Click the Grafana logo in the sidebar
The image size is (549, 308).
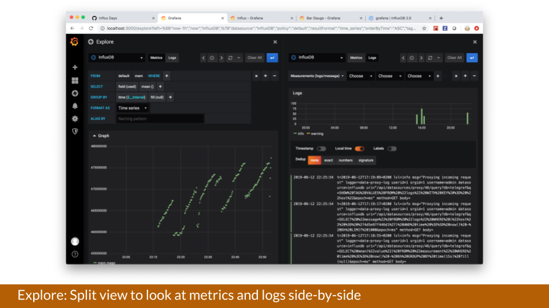(x=74, y=42)
